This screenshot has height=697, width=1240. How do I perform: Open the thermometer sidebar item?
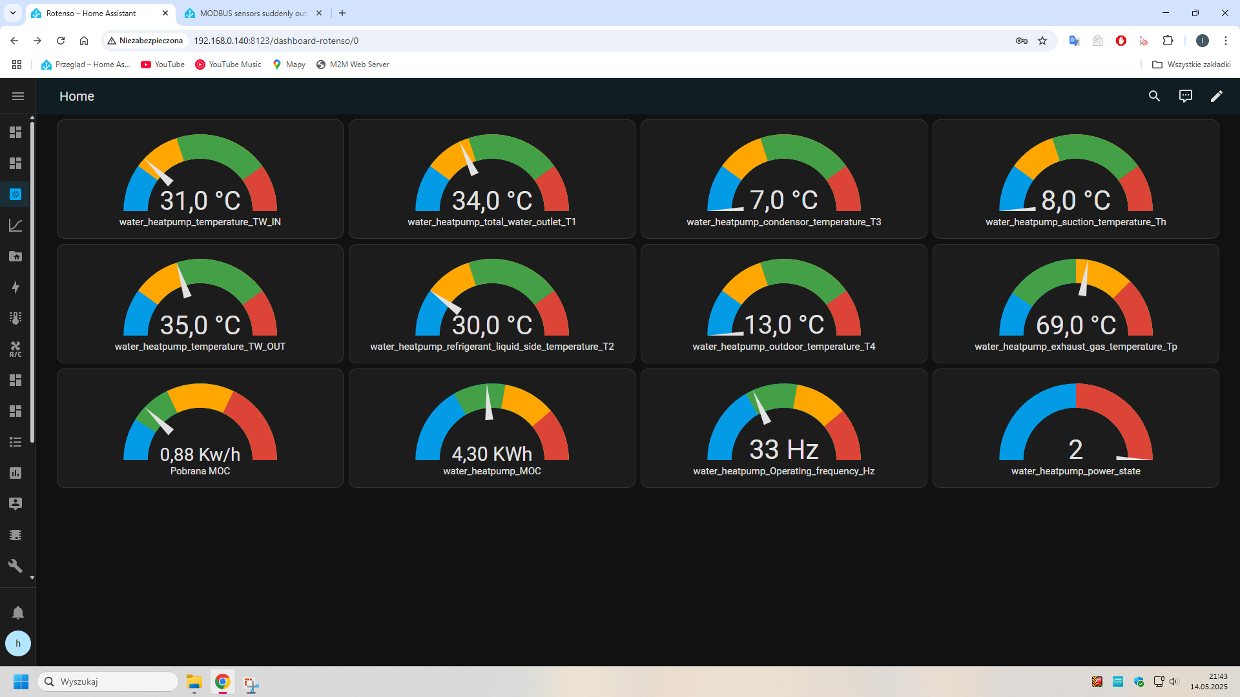point(15,318)
